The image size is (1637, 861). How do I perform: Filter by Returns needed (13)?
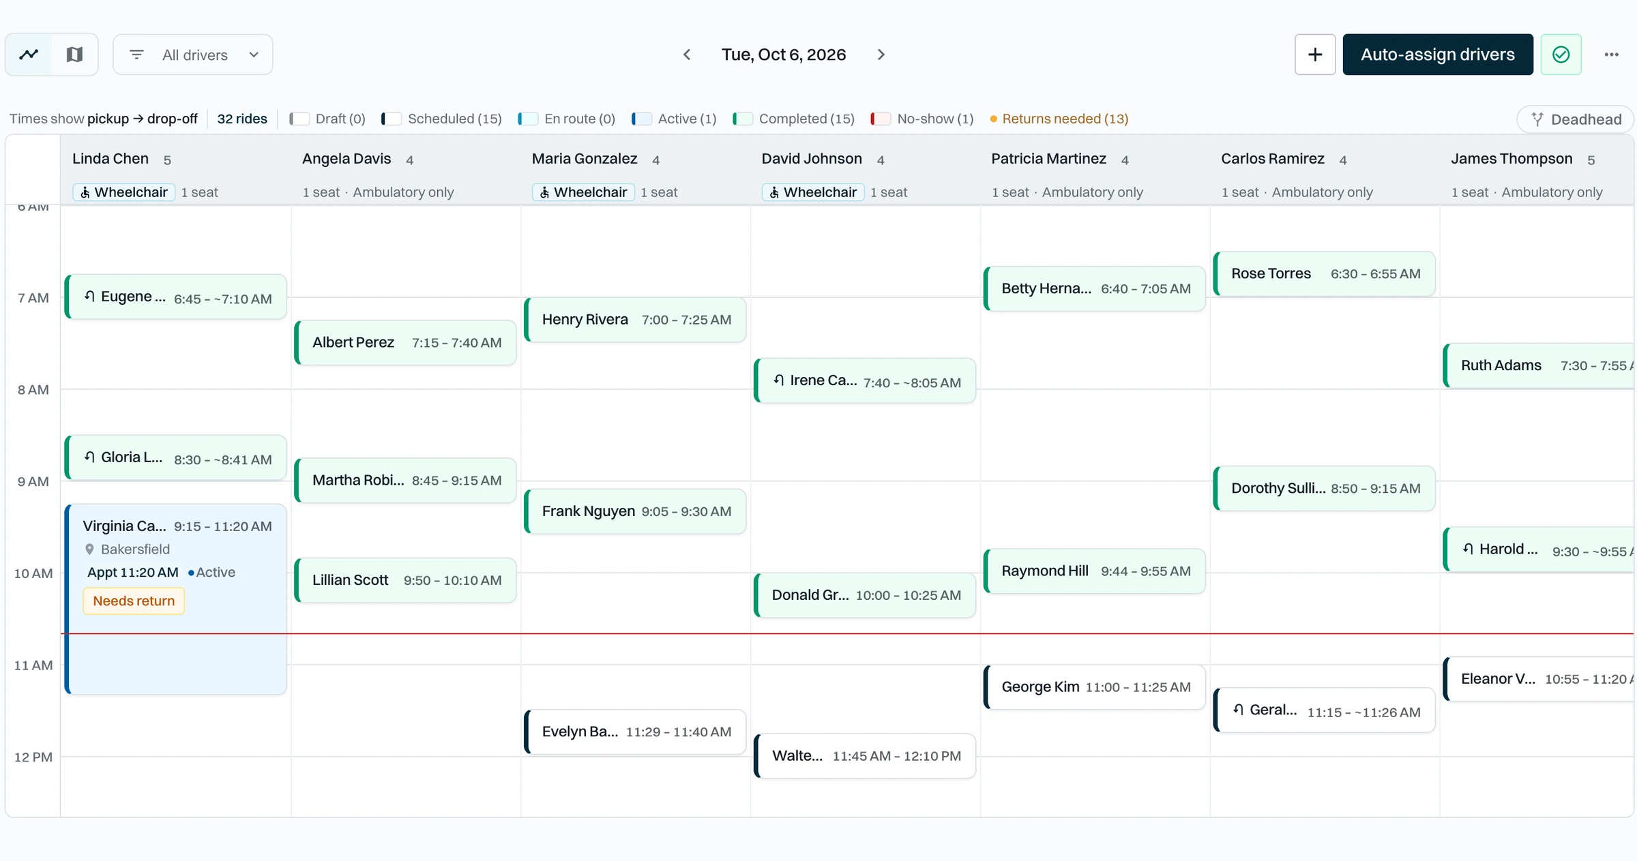tap(1059, 119)
